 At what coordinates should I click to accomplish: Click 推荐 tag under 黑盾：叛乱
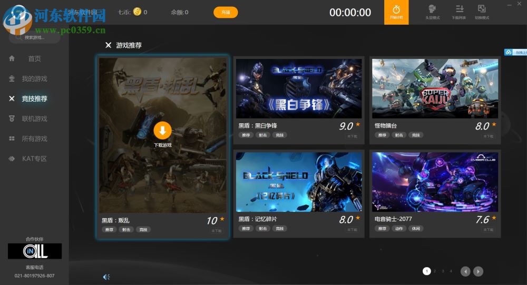[x=109, y=230]
